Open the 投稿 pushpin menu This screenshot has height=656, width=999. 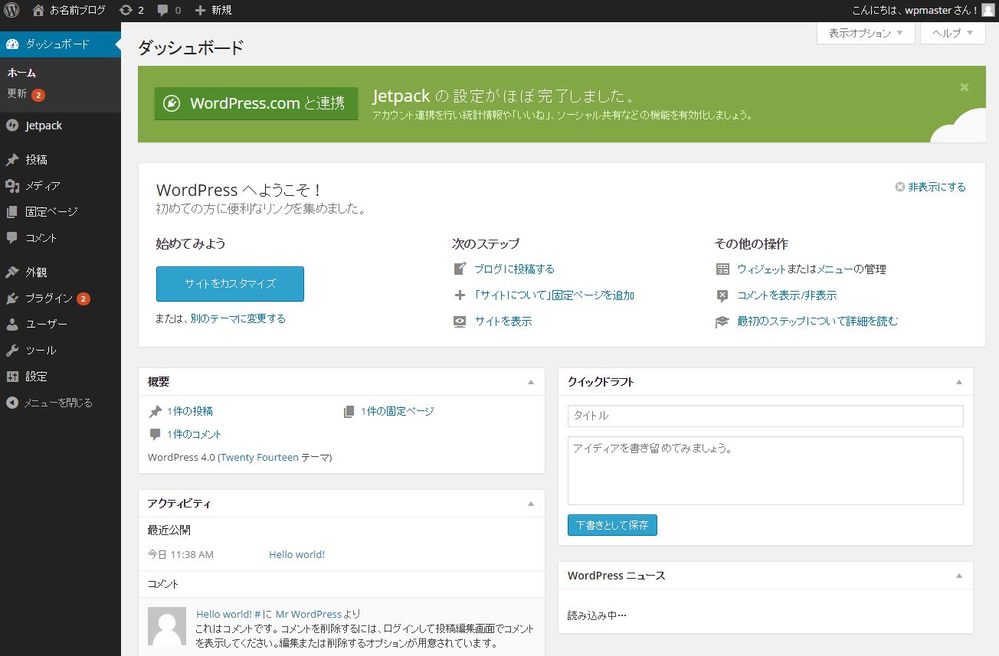click(x=60, y=160)
